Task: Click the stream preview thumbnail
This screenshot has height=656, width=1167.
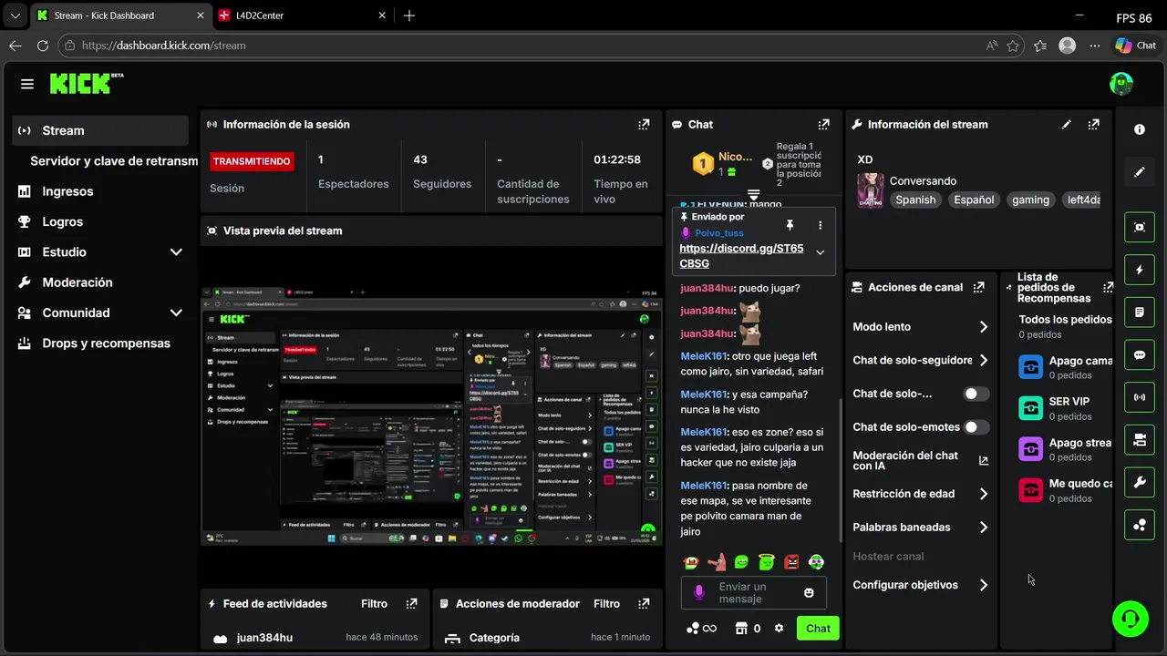Action: click(x=431, y=415)
